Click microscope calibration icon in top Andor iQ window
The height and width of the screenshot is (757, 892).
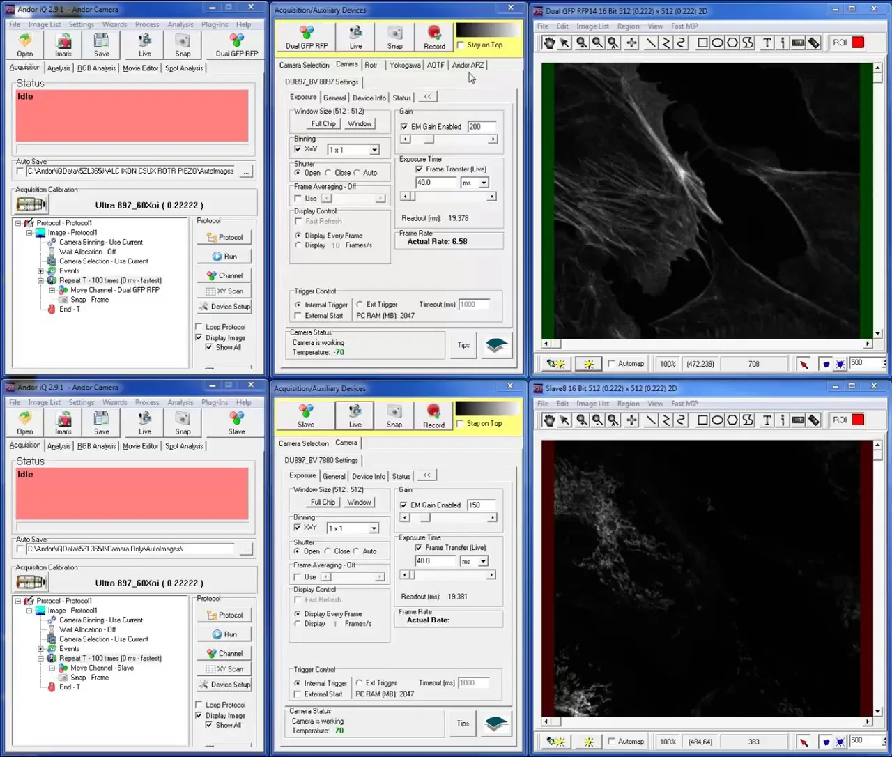[x=31, y=205]
